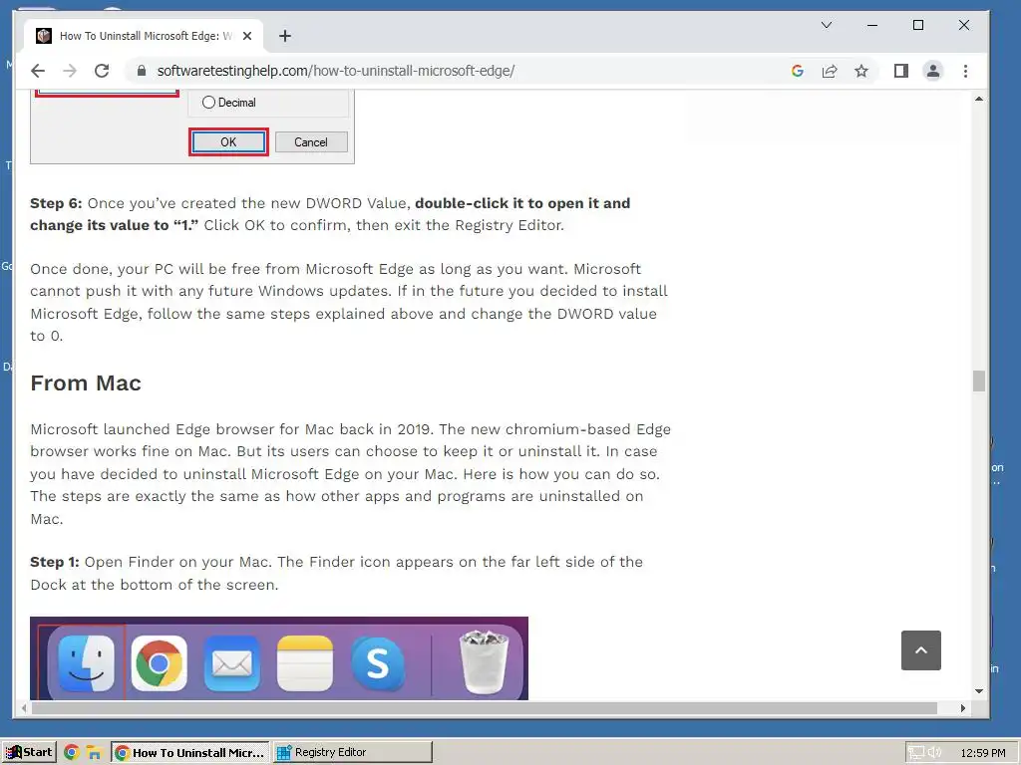1021x765 pixels.
Task: Click the horizontal scroll right arrow
Action: pyautogui.click(x=963, y=708)
